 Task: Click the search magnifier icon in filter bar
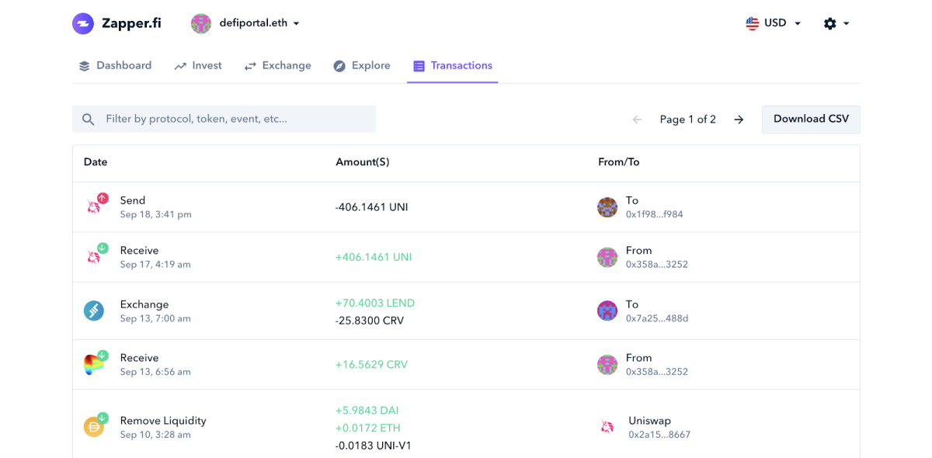89,119
